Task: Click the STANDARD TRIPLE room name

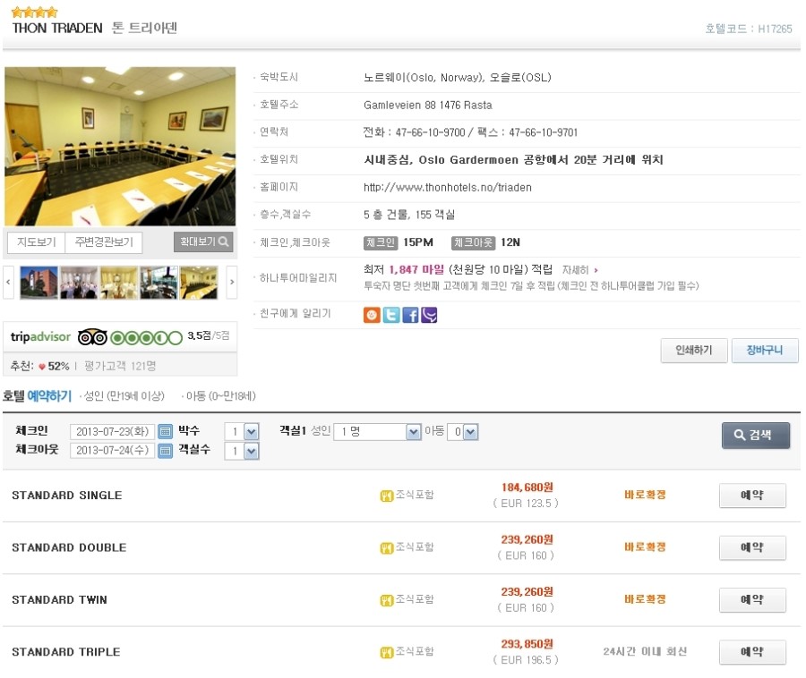Action: 65,652
